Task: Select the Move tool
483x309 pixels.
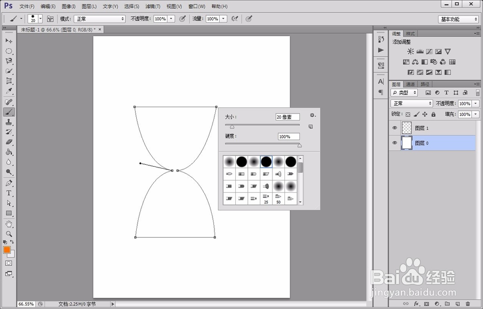Action: [9, 41]
